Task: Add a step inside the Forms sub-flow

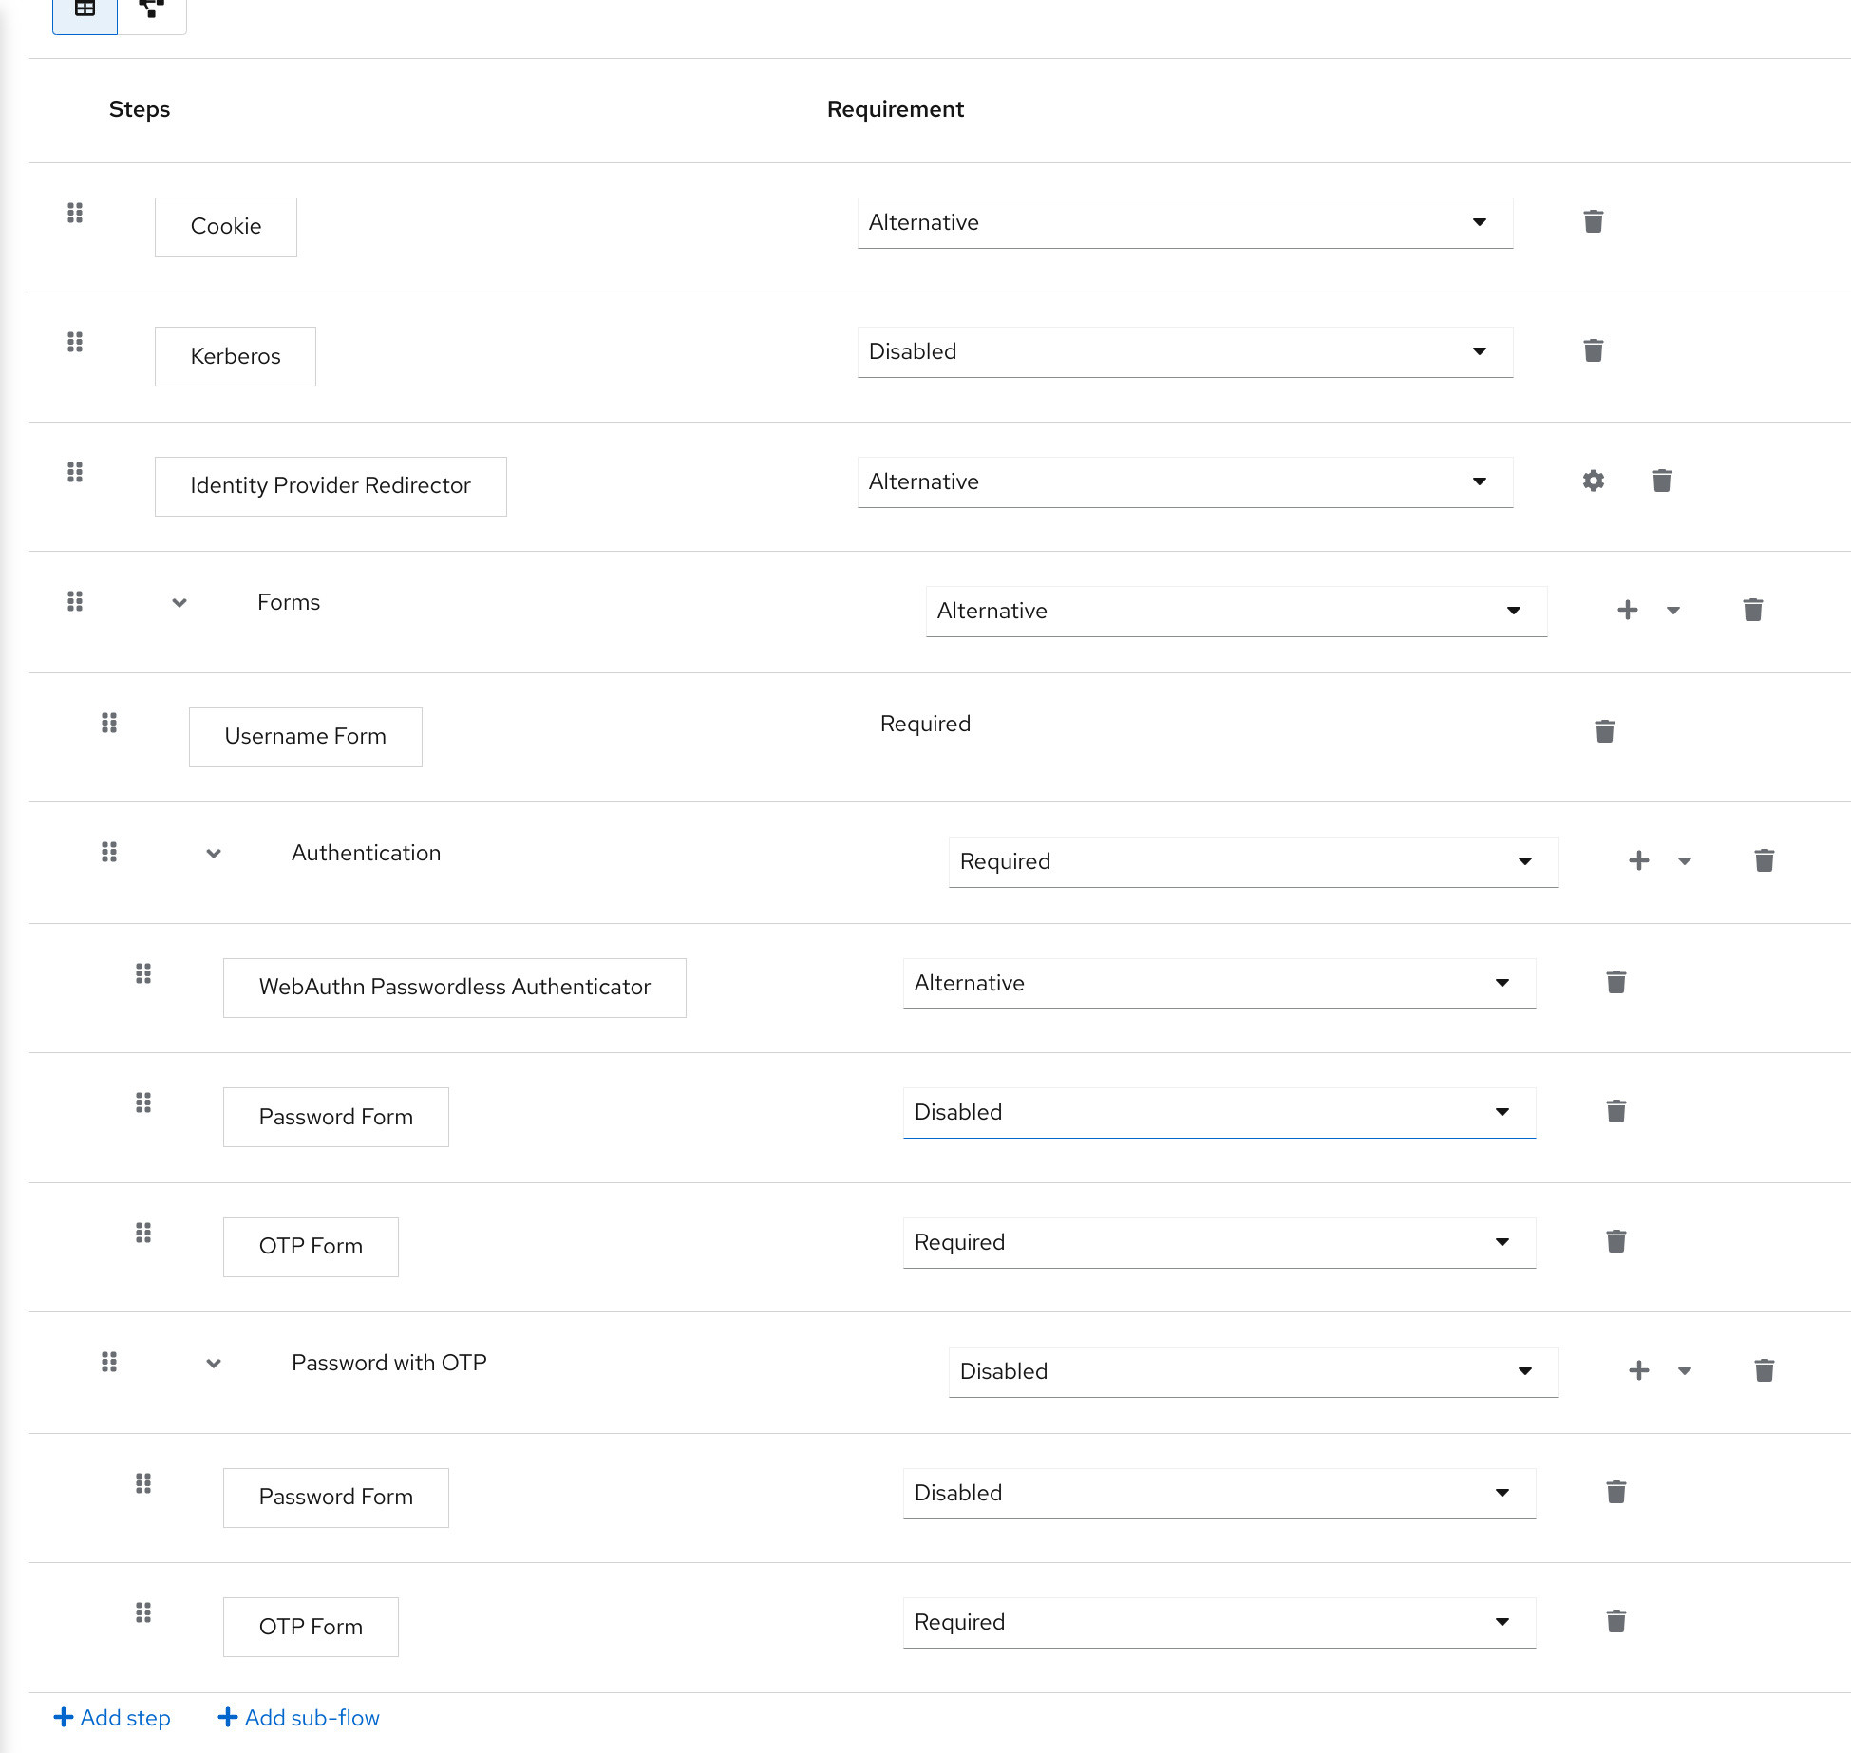Action: pos(1627,610)
